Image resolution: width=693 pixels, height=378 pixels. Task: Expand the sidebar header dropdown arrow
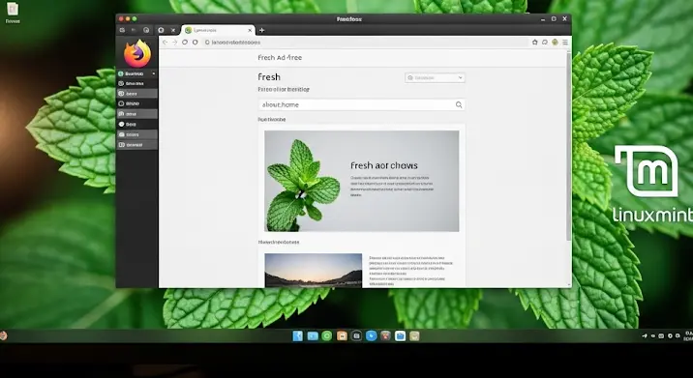tap(153, 73)
